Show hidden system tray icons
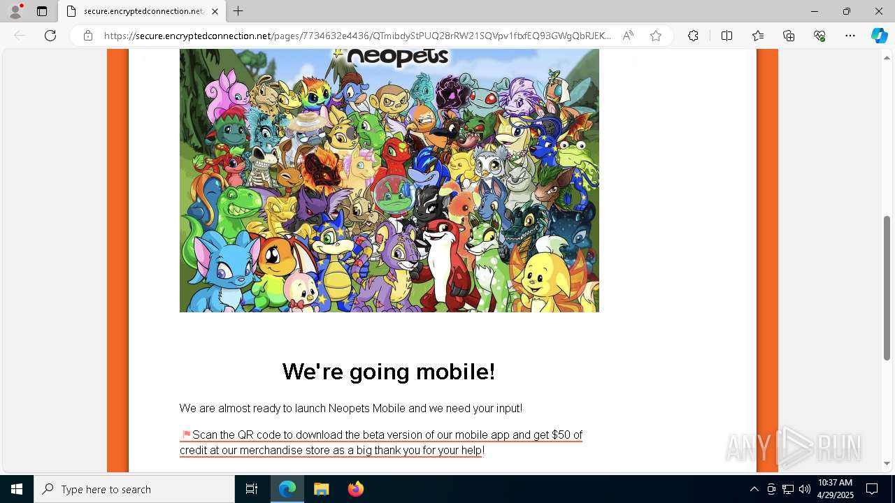Image resolution: width=895 pixels, height=503 pixels. point(754,489)
